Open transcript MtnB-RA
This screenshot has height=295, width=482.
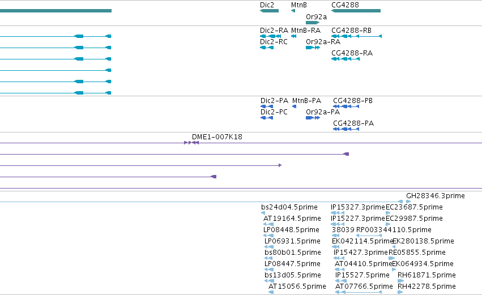point(306,31)
